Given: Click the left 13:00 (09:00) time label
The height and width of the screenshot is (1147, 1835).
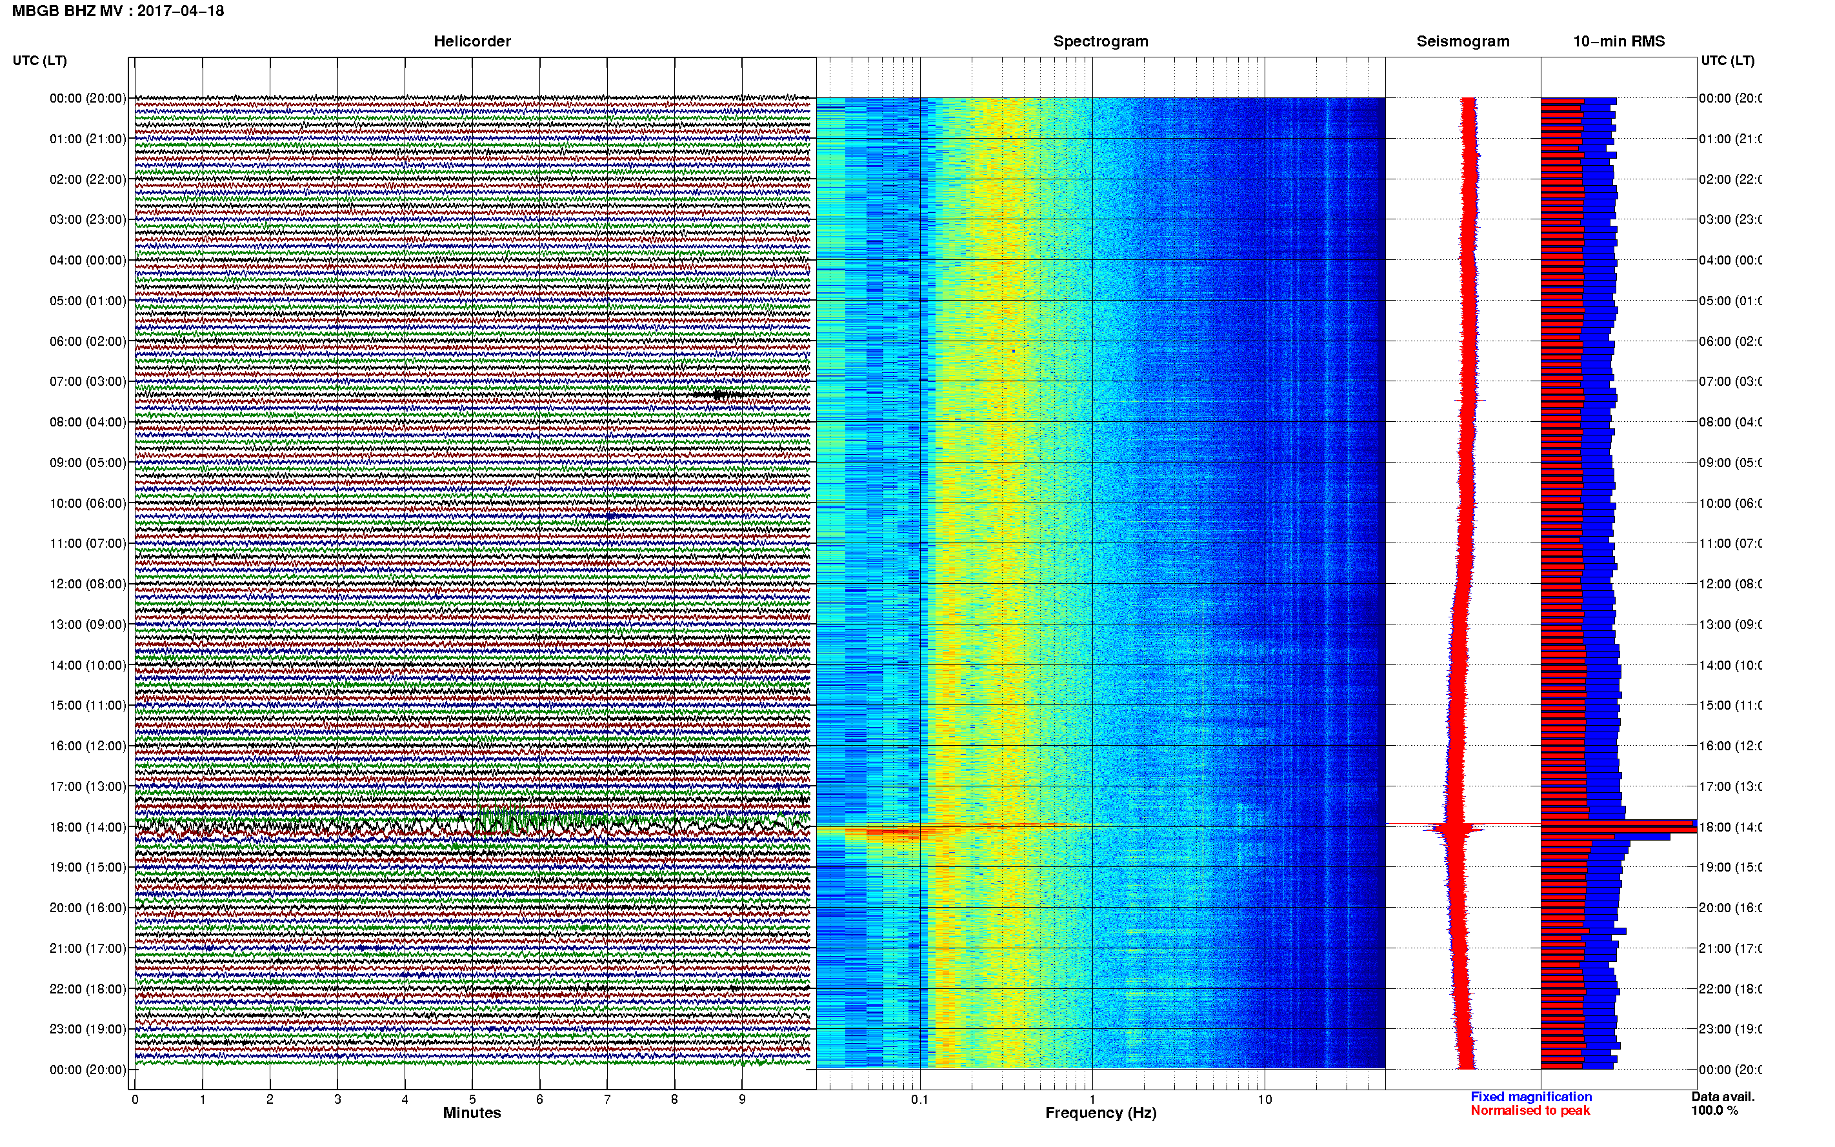Looking at the screenshot, I should 88,624.
